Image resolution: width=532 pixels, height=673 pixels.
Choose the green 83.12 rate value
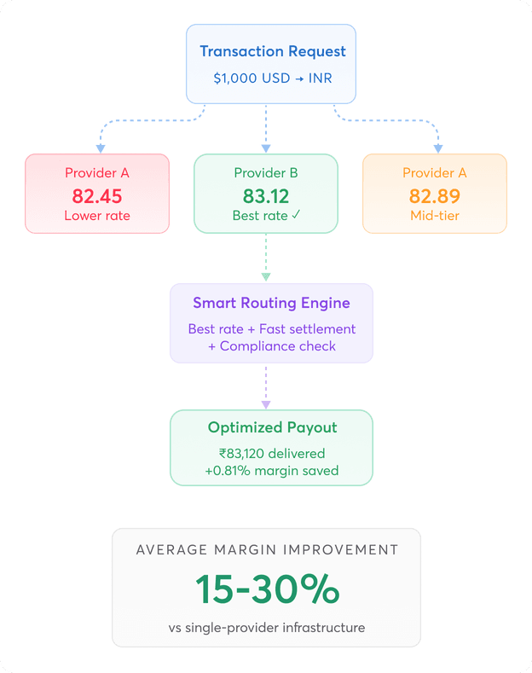coord(266,194)
